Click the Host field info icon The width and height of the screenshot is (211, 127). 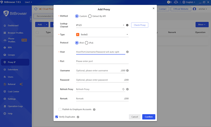pyautogui.click(x=128, y=52)
